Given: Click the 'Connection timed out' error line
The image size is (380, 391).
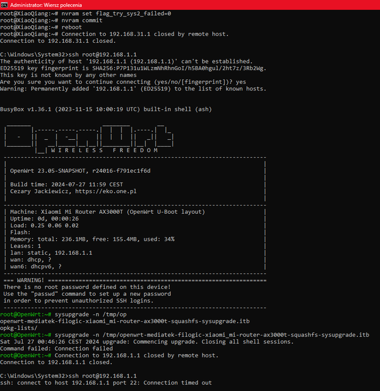Looking at the screenshot, I should (106, 383).
